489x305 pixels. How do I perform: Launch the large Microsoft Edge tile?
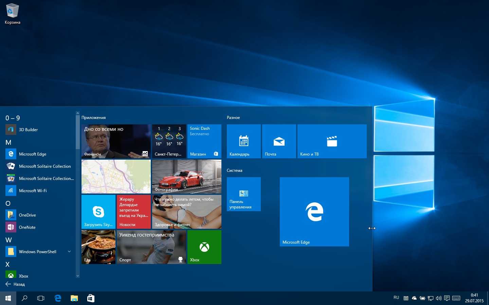pos(314,211)
